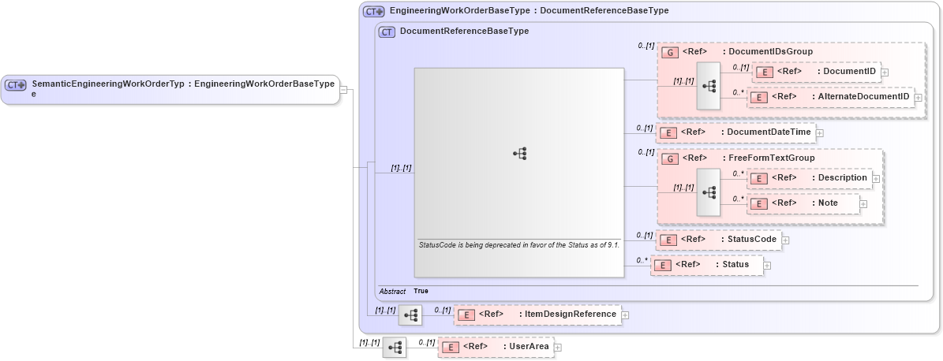This screenshot has width=943, height=361.
Task: Click the E icon of Note
Action: pyautogui.click(x=759, y=203)
